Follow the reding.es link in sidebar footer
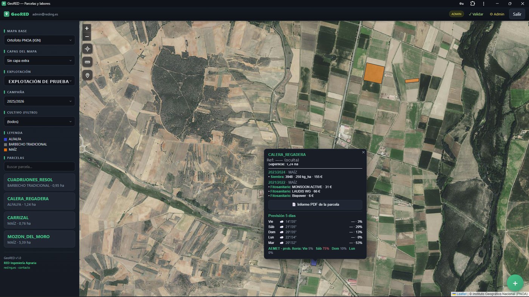Screen dimensions: 529x297 pos(10,268)
